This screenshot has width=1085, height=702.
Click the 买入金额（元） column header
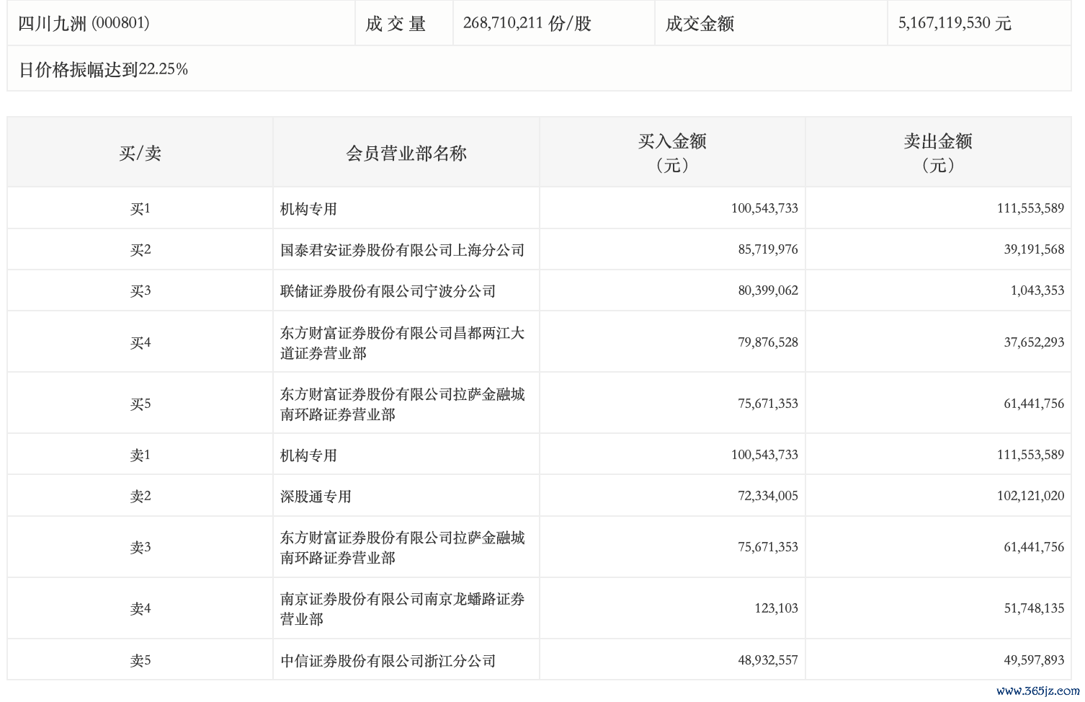(x=672, y=153)
